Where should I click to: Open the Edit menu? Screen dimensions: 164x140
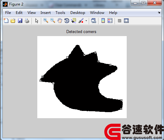(19, 13)
